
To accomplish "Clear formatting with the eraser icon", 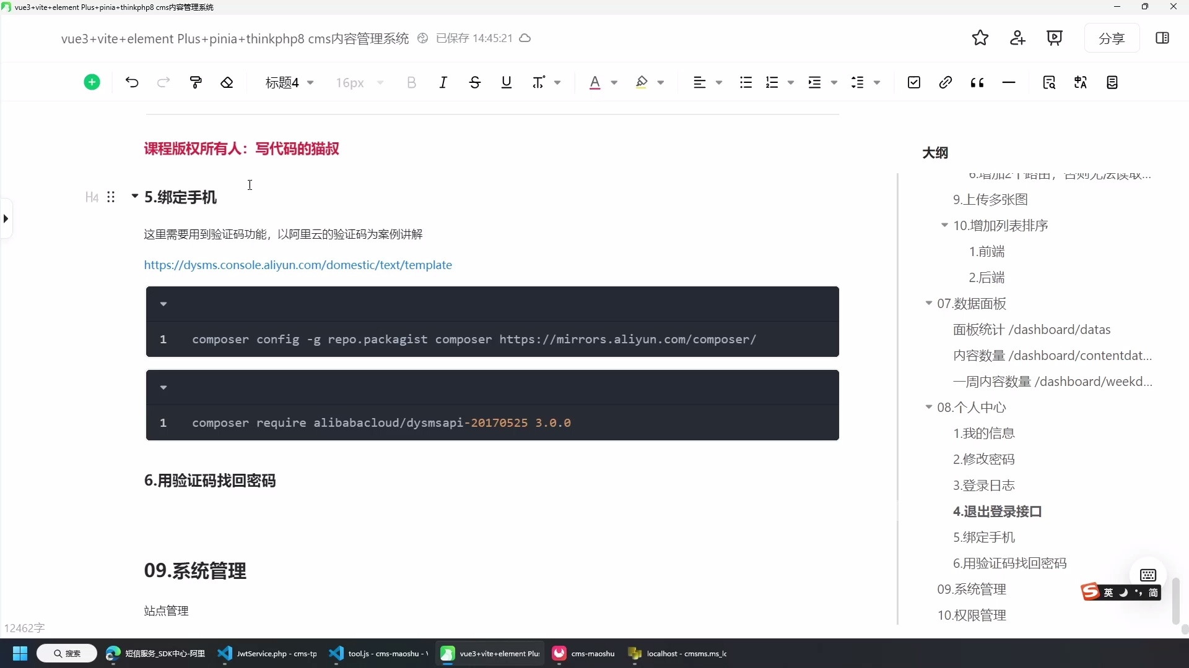I will click(x=227, y=82).
